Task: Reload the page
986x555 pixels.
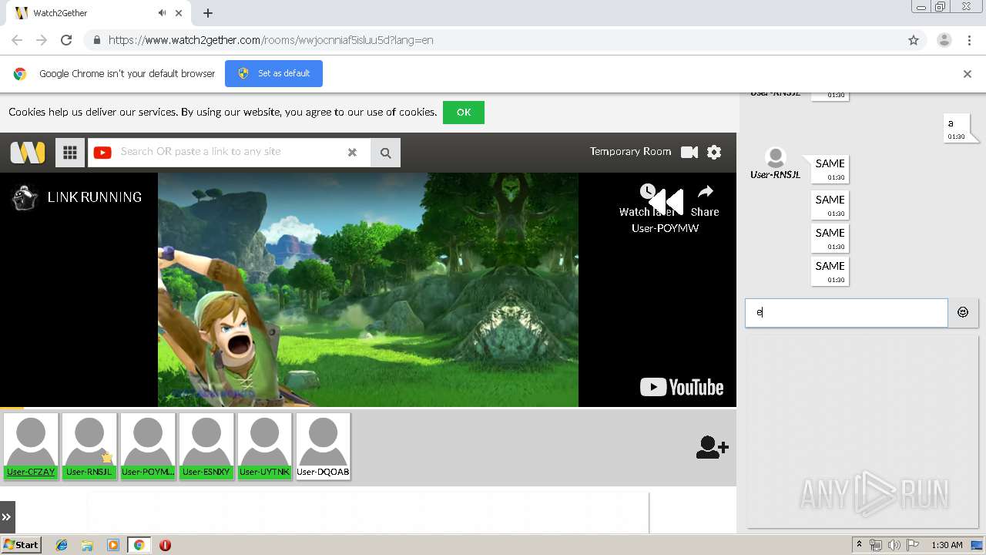Action: 66,40
